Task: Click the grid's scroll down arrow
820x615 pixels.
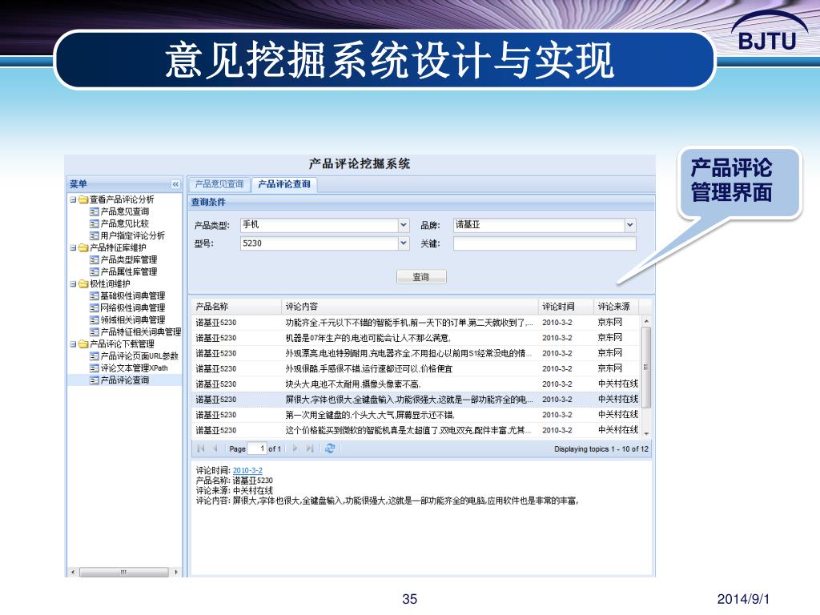Action: 646,433
